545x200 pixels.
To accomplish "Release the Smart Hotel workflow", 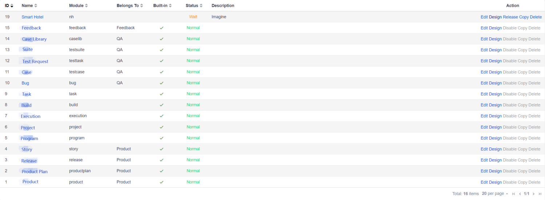I will 510,17.
